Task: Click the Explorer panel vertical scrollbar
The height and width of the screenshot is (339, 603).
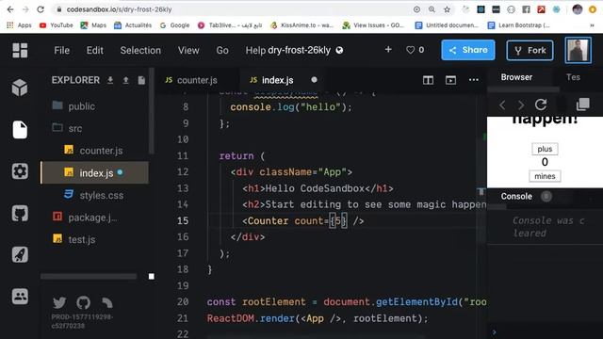Action: 152,111
